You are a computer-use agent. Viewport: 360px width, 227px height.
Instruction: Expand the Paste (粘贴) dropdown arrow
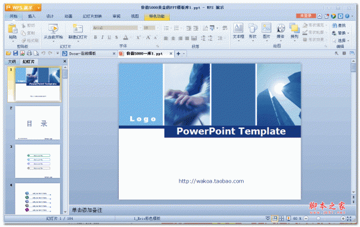(x=13, y=41)
